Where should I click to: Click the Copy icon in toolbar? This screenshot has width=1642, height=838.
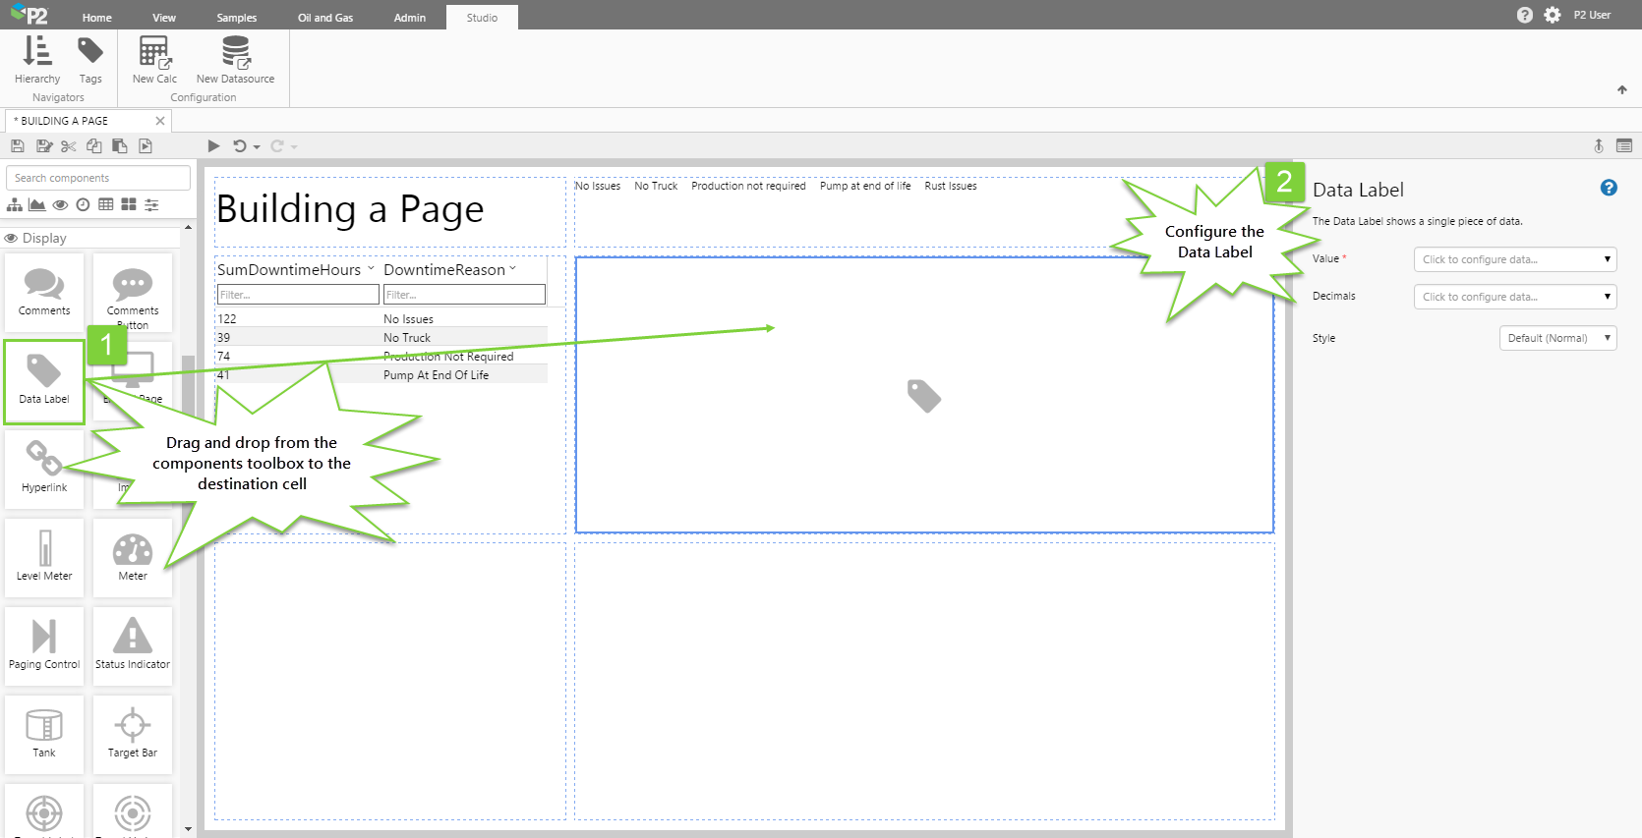(94, 146)
